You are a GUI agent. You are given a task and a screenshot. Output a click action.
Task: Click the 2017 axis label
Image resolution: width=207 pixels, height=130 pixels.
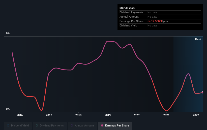pyautogui.click(x=49, y=115)
